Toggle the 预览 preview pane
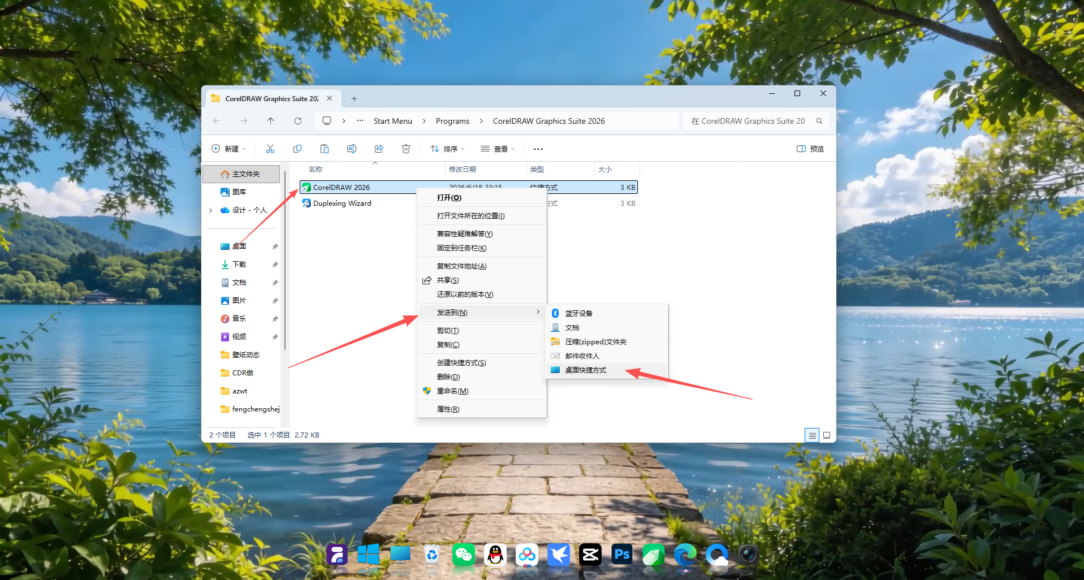Screen dimensions: 1084x580 click(x=810, y=149)
